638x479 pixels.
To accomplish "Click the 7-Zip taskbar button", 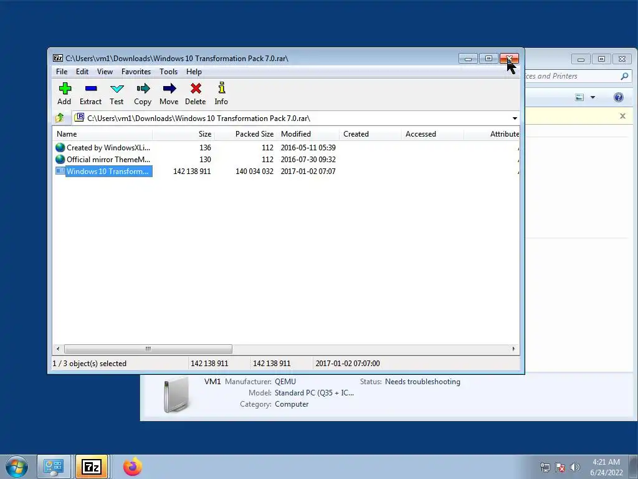I will (92, 467).
